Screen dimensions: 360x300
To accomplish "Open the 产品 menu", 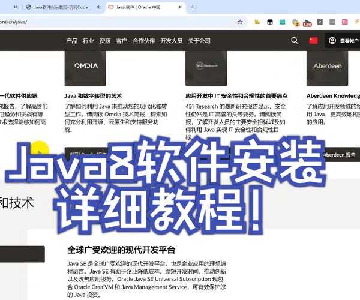I will click(x=71, y=41).
